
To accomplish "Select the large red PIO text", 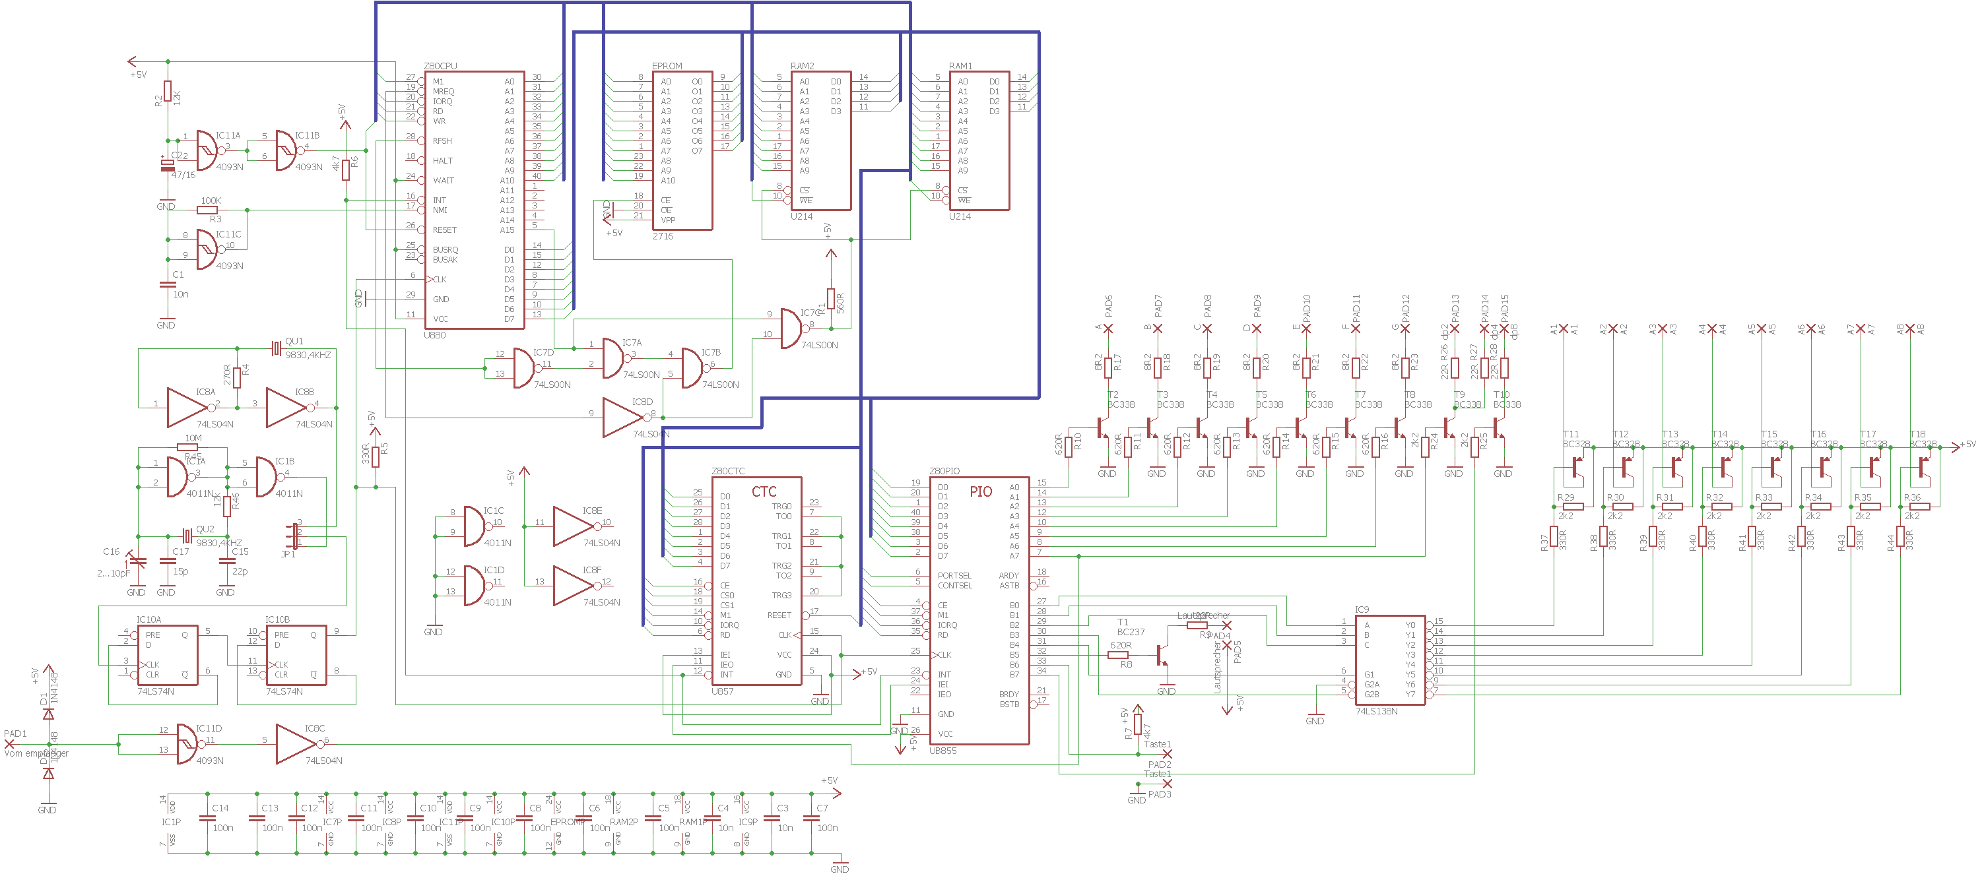I will (980, 491).
